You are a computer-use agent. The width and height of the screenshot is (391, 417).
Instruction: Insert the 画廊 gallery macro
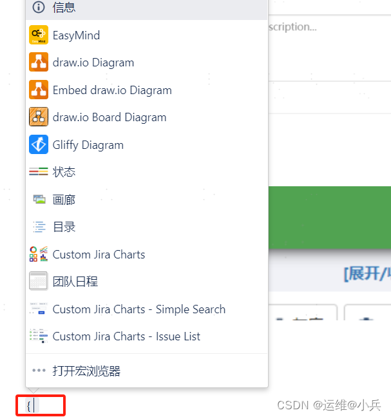pos(146,199)
